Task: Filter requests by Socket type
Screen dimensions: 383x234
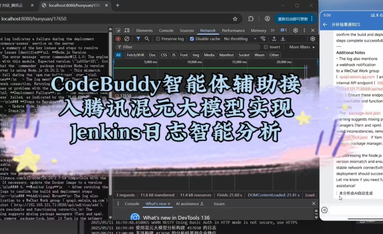Action: coord(244,55)
